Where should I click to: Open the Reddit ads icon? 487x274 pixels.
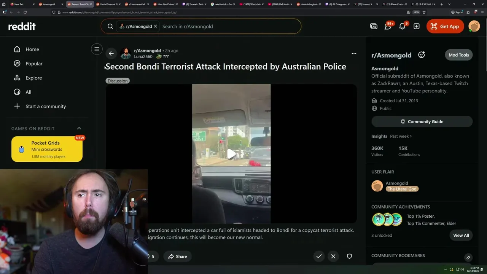374,26
